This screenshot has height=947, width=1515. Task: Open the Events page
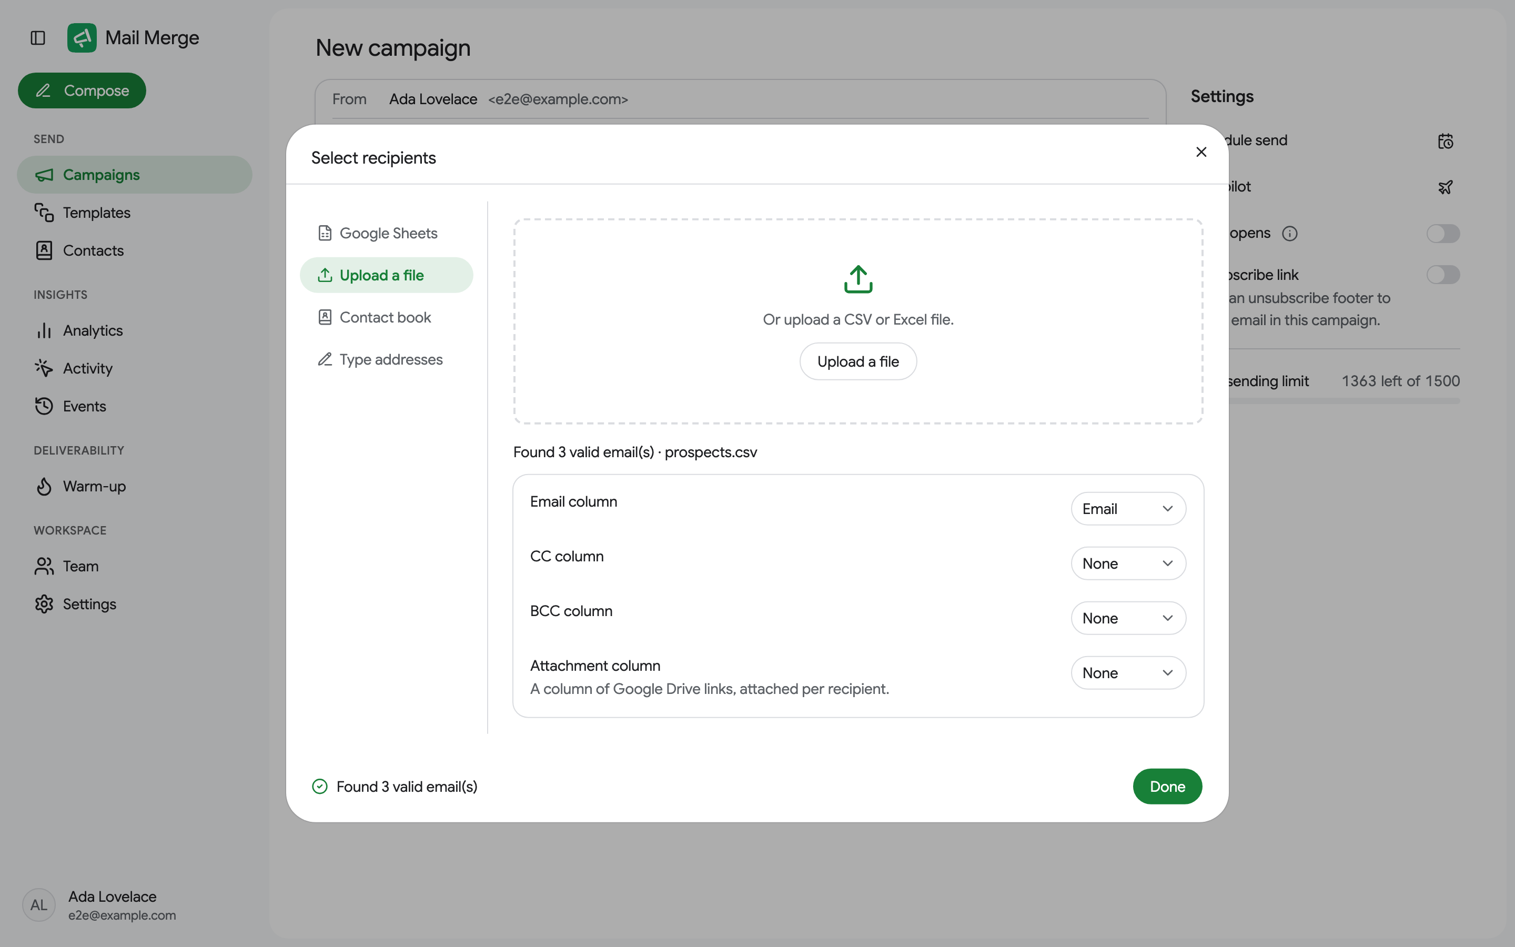135,406
